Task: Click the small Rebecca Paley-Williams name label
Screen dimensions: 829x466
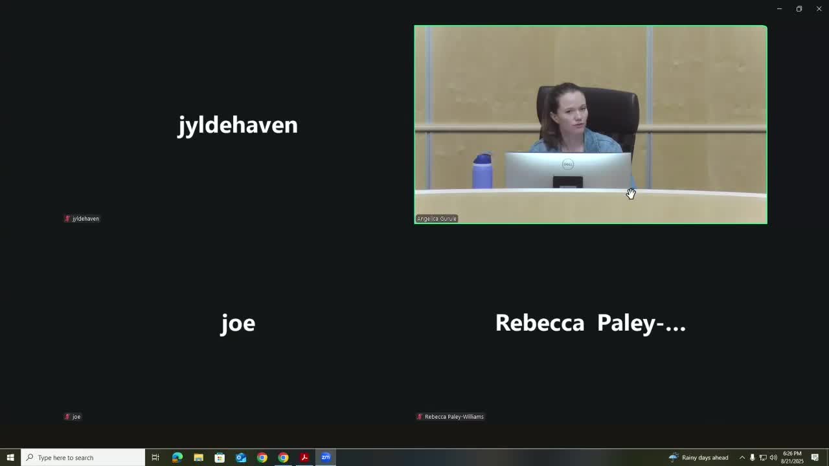Action: (454, 417)
